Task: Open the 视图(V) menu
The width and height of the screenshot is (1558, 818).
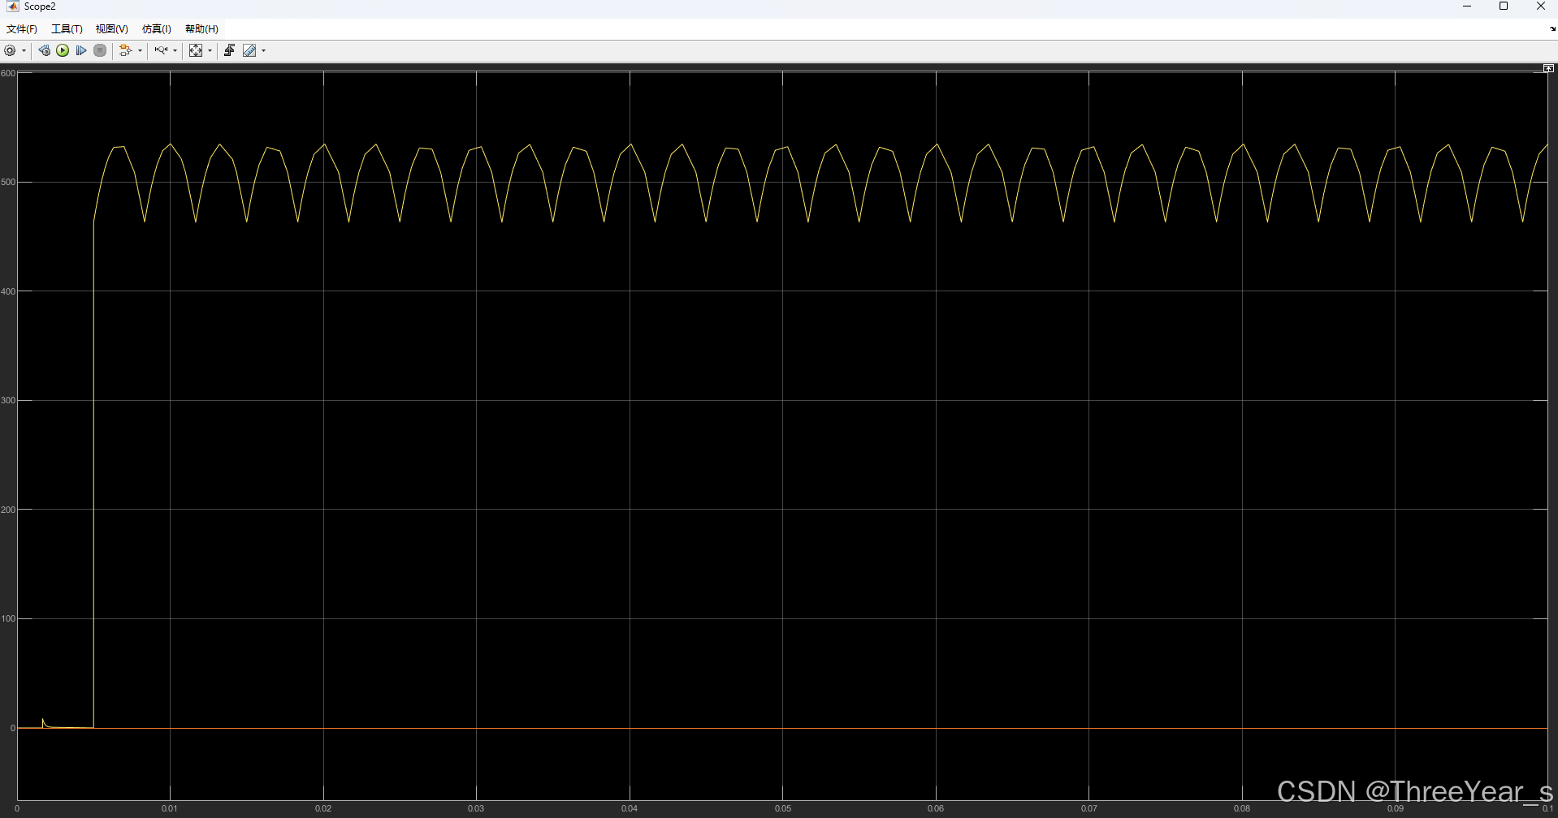Action: pyautogui.click(x=111, y=28)
